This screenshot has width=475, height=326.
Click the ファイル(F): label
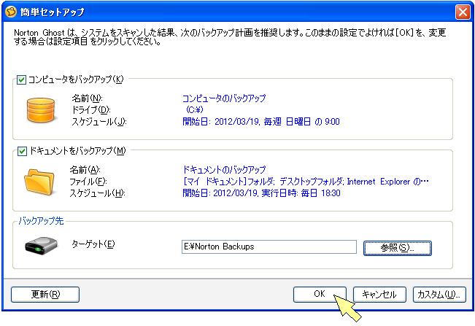pyautogui.click(x=88, y=182)
